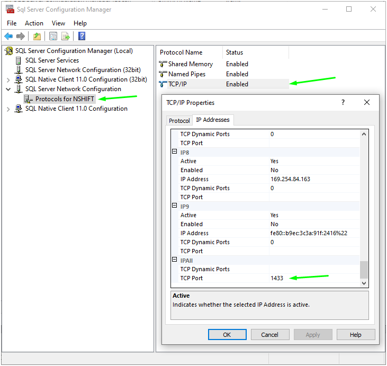This screenshot has height=366, width=387.
Task: Expand SQL Native Client 11.0 Configuration (32bit)
Action: pos(8,79)
